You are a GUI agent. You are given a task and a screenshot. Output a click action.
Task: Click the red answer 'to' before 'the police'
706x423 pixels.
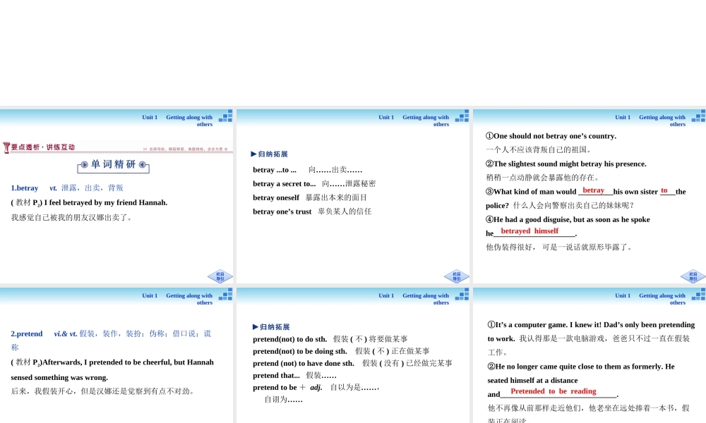pyautogui.click(x=664, y=190)
